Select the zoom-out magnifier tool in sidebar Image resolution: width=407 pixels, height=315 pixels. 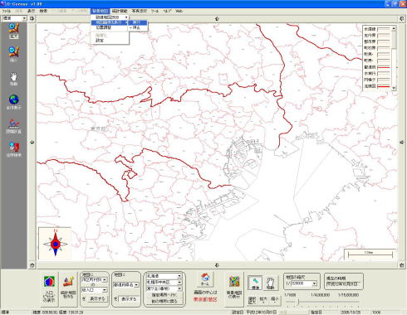(x=13, y=54)
